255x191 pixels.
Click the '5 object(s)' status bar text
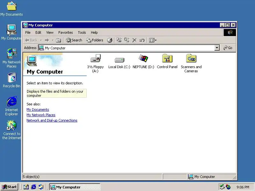click(x=31, y=177)
